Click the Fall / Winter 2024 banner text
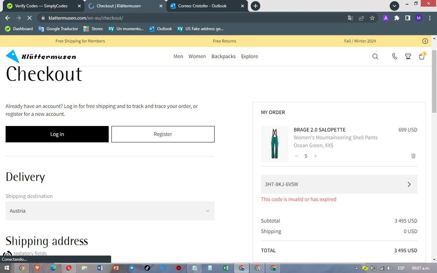This screenshot has height=273, width=437. click(360, 41)
